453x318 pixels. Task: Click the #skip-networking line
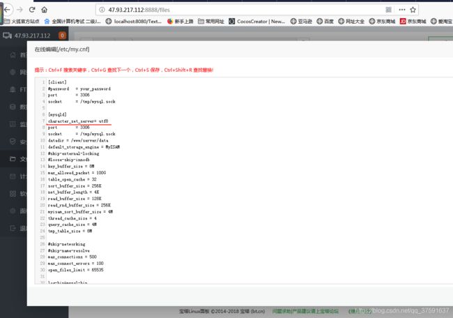tap(66, 244)
